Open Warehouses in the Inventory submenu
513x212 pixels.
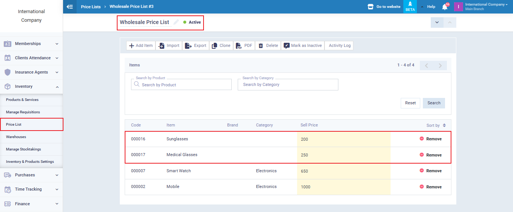point(16,137)
